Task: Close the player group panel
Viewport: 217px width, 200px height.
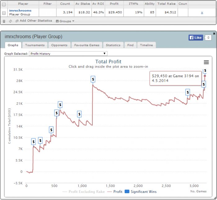Action: tap(214, 33)
